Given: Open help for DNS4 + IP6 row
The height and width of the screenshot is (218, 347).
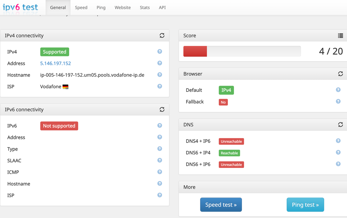Looking at the screenshot, I should (x=338, y=141).
